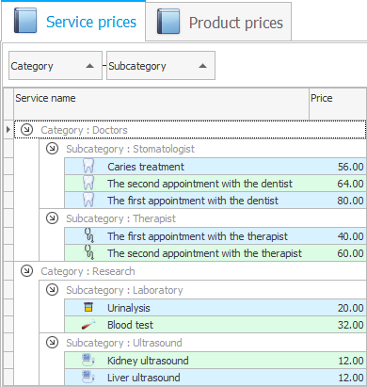Toggle sort on the Subcategory grouping button
Viewport: 367px width, 387px height.
tap(161, 66)
